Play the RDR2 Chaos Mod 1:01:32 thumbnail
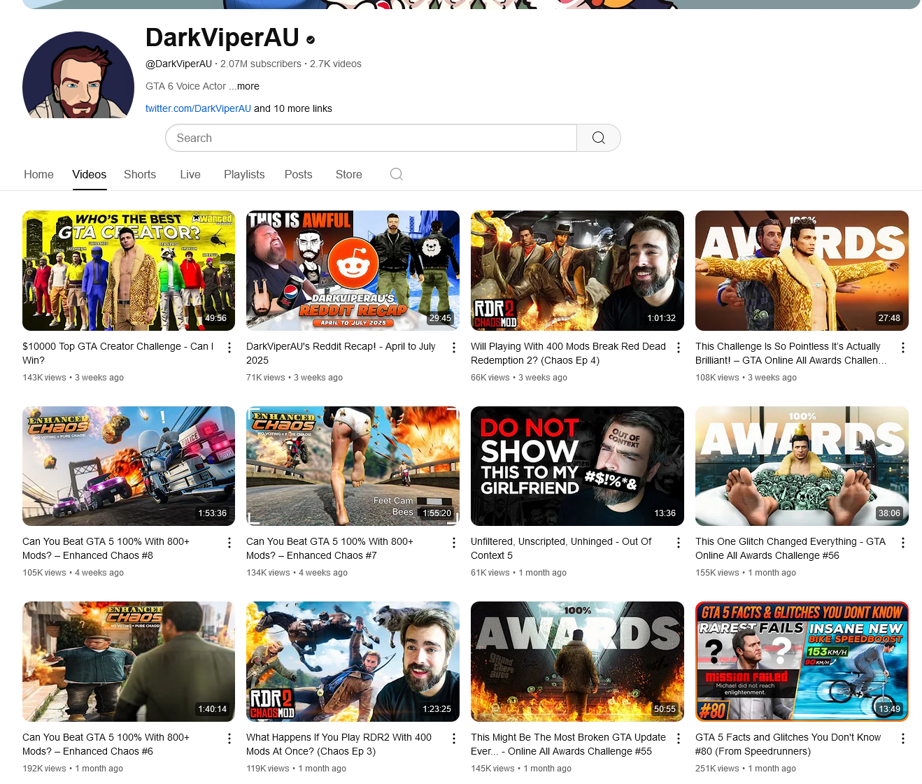922x784 pixels. tap(577, 271)
